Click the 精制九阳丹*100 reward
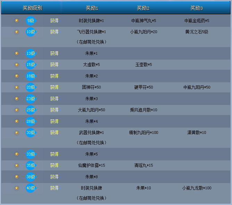 point(143,132)
